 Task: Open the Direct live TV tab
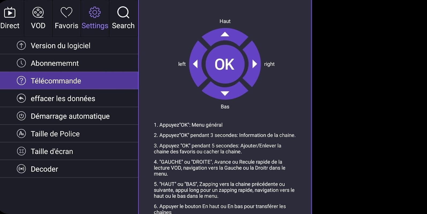10,18
